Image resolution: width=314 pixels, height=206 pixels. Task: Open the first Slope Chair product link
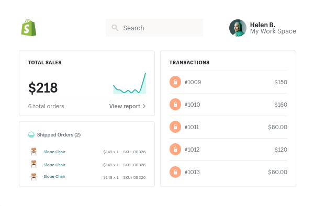tap(54, 152)
